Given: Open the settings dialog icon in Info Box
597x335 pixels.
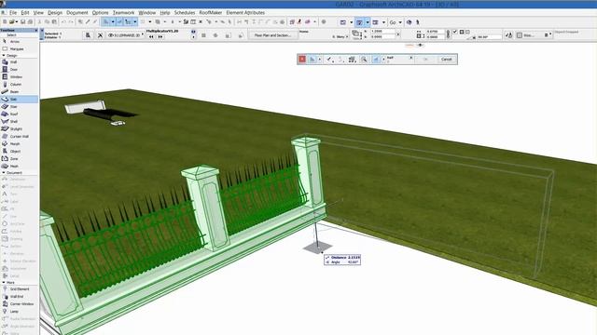Looking at the screenshot, I should point(88,35).
